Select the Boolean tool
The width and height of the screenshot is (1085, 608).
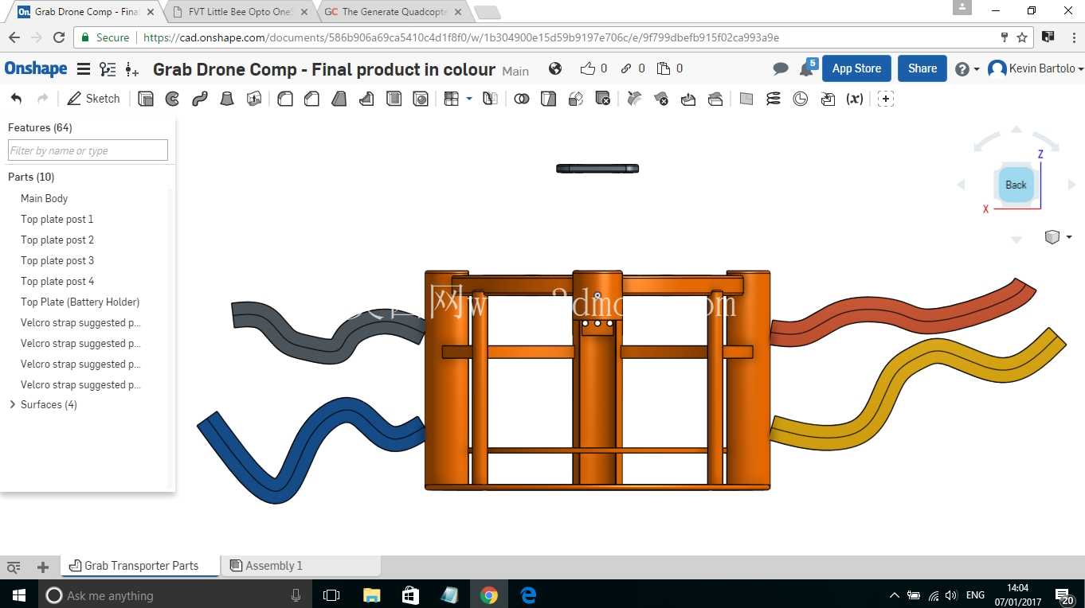click(x=522, y=99)
